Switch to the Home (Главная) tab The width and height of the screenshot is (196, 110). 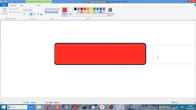coord(13,5)
